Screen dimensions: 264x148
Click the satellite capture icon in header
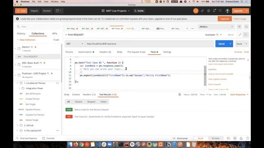(x=203, y=11)
